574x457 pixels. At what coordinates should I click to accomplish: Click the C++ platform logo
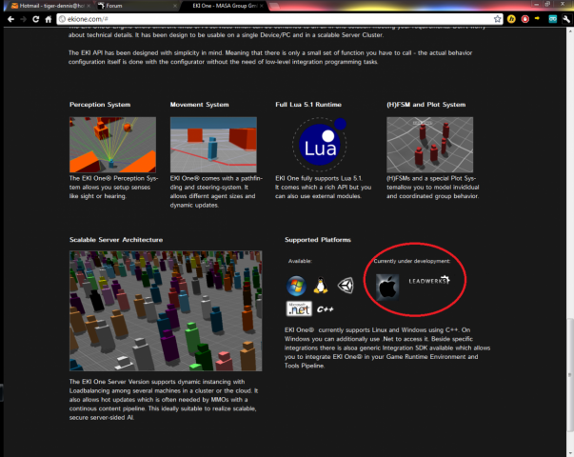tap(325, 309)
